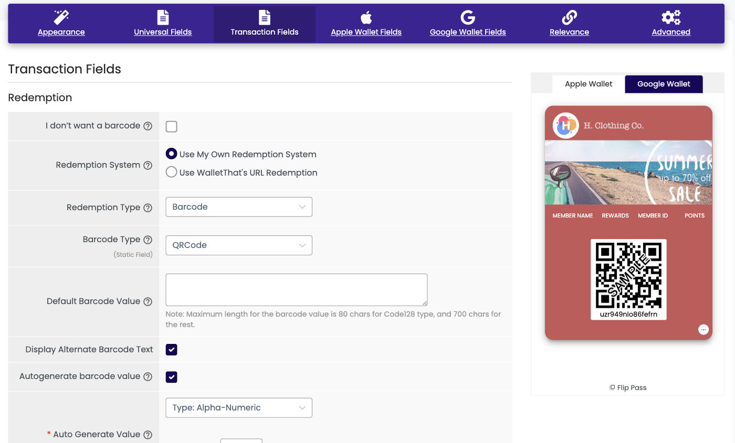Screen dimensions: 735x443
Task: Click the H. Clothing Co. logo
Action: pyautogui.click(x=565, y=126)
